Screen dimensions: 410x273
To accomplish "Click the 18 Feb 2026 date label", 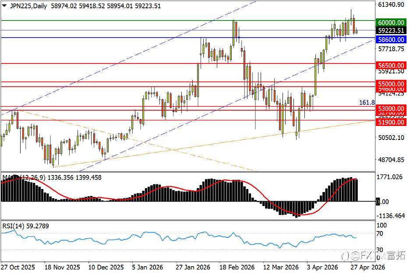I will click(x=237, y=267).
